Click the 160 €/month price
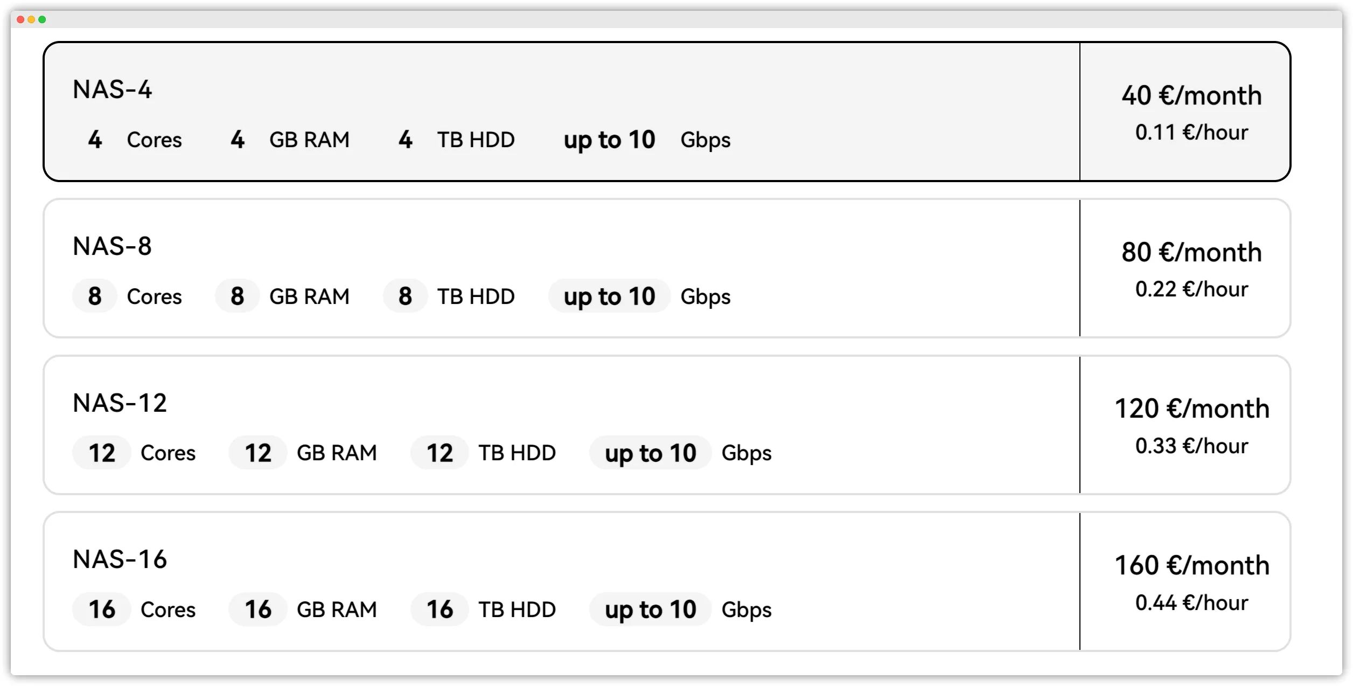Screen dimensions: 1353x686 point(1191,566)
